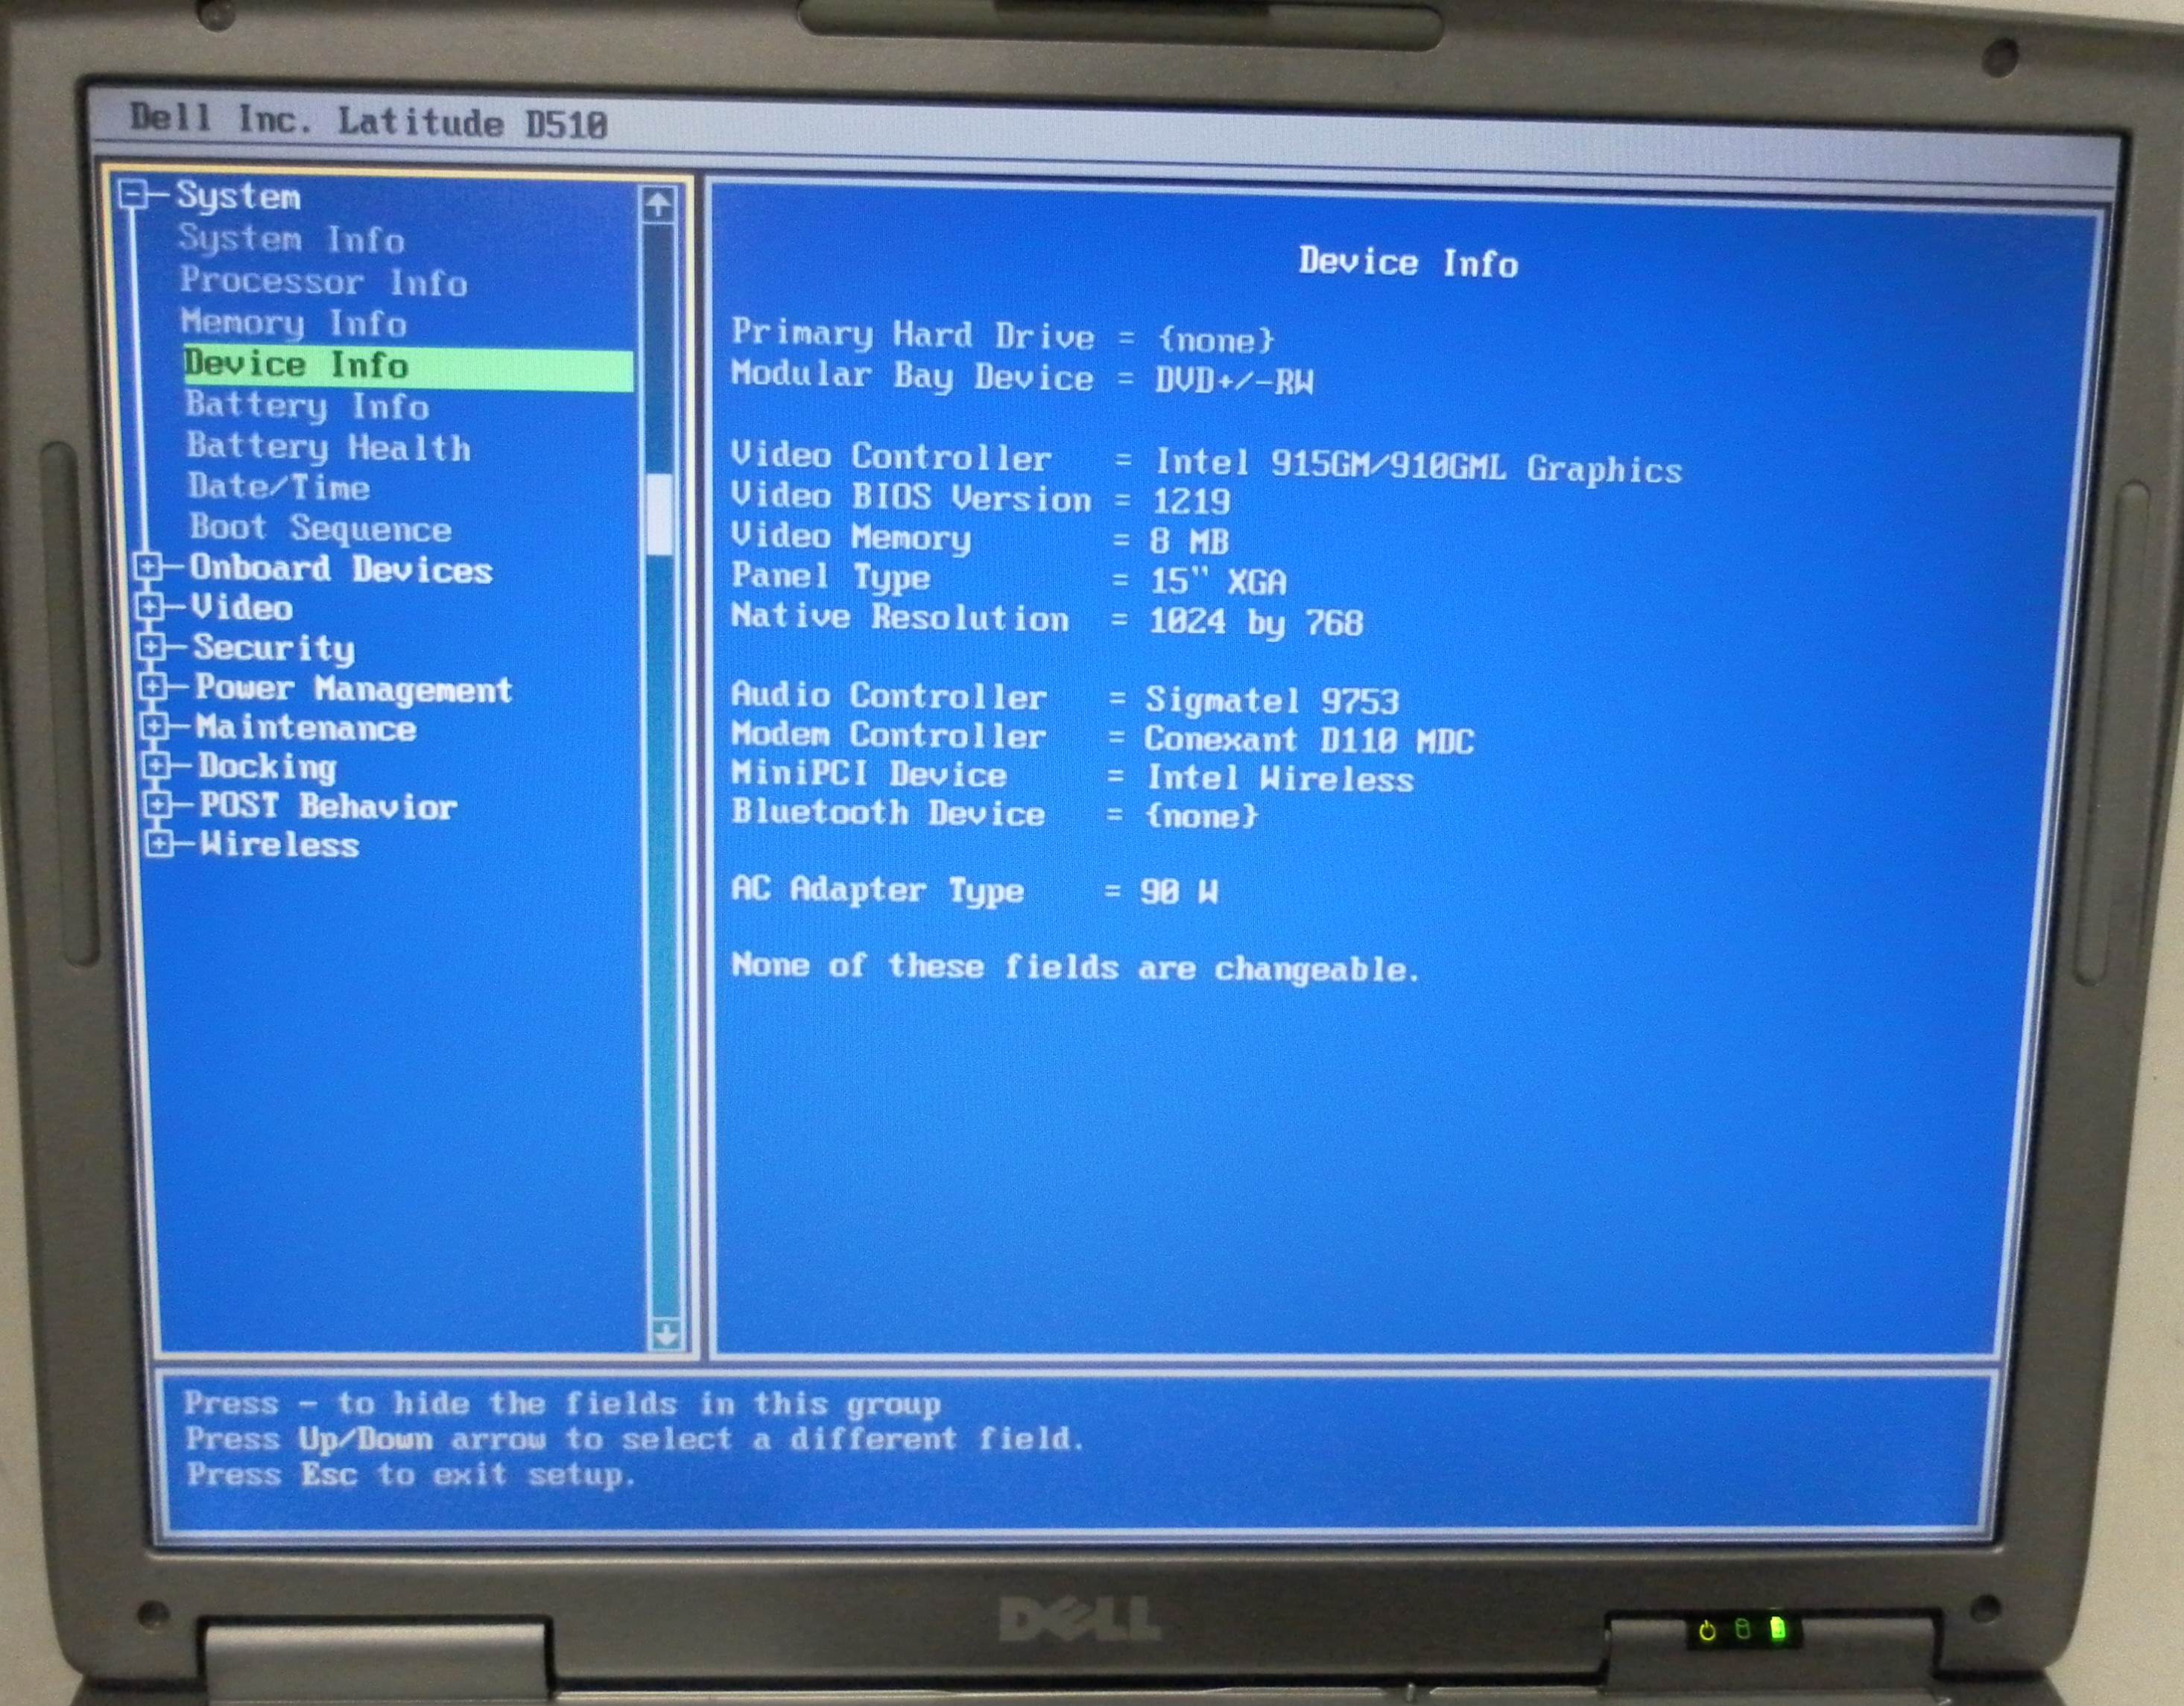Expand the Maintenance group
Viewport: 2184px width, 1706px height.
pos(154,726)
